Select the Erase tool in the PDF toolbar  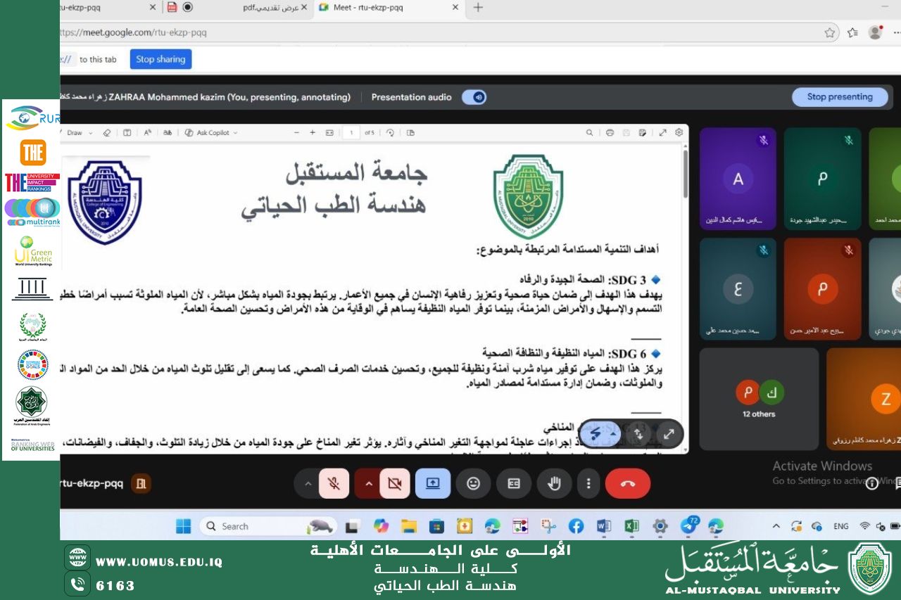click(107, 132)
